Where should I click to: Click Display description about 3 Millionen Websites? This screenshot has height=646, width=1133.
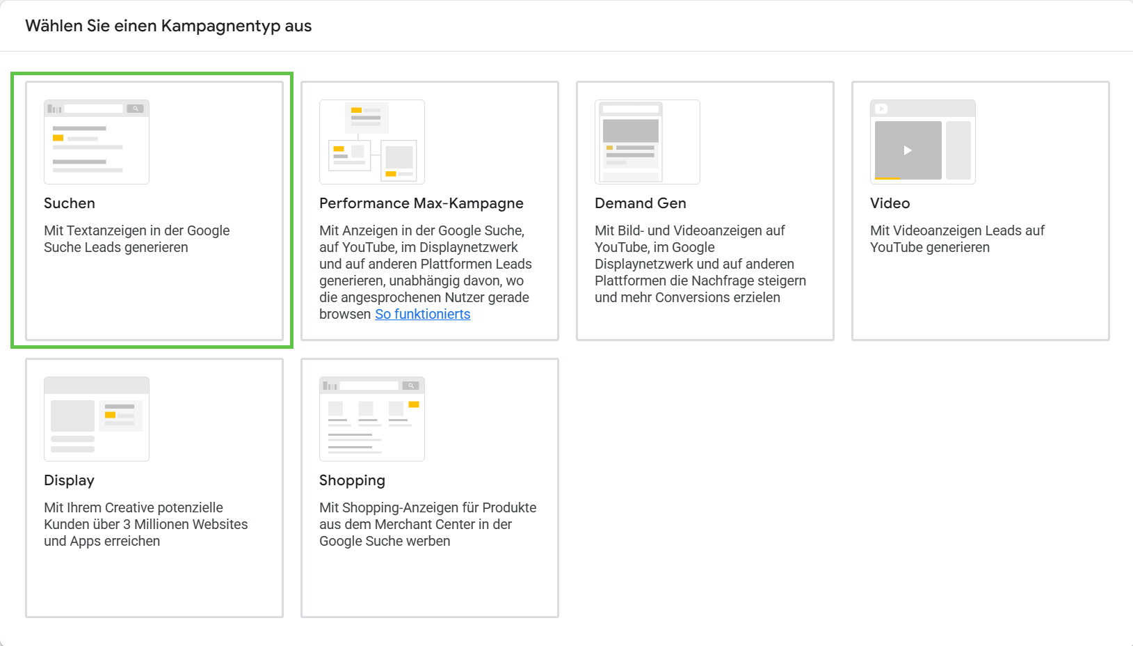tap(145, 524)
